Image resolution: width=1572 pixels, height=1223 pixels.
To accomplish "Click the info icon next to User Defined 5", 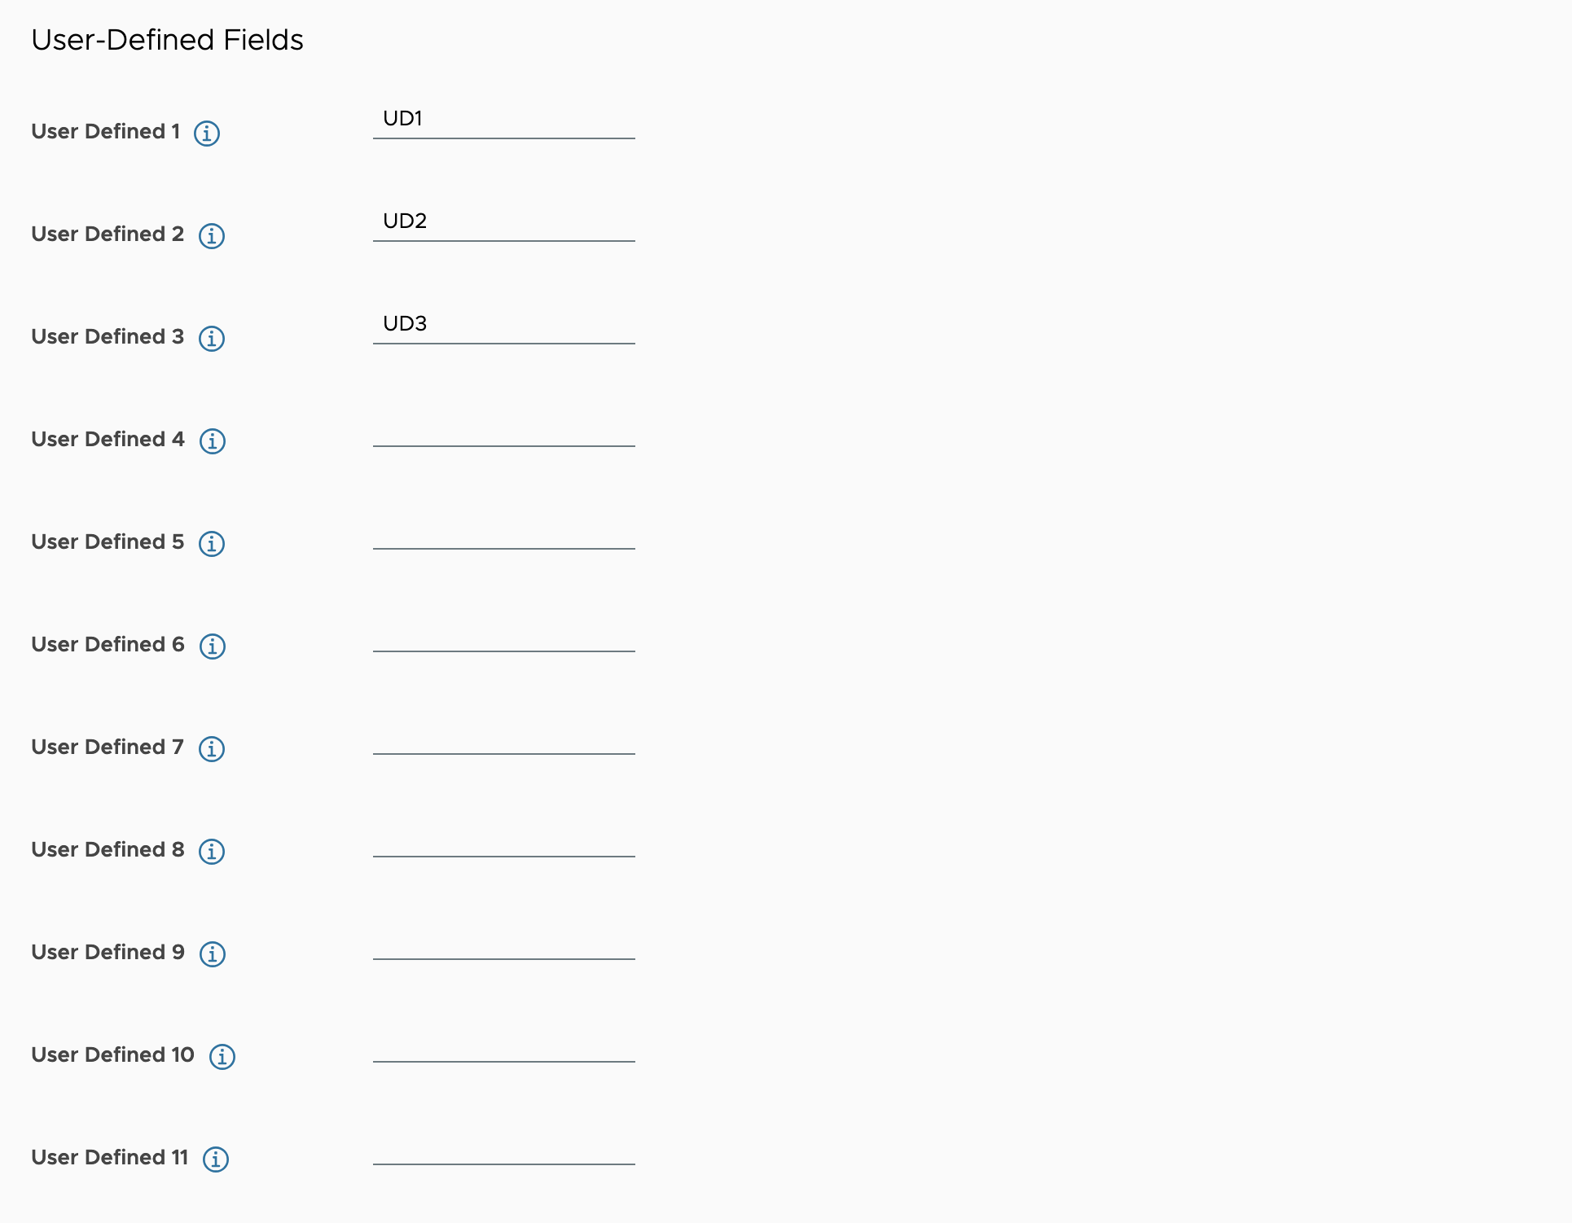I will 210,542.
